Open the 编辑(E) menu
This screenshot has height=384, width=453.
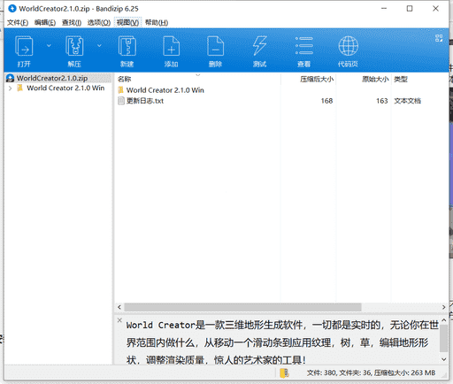coord(45,22)
